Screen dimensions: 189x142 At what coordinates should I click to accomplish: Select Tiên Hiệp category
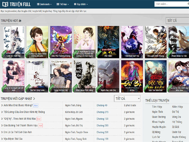pos(157,107)
